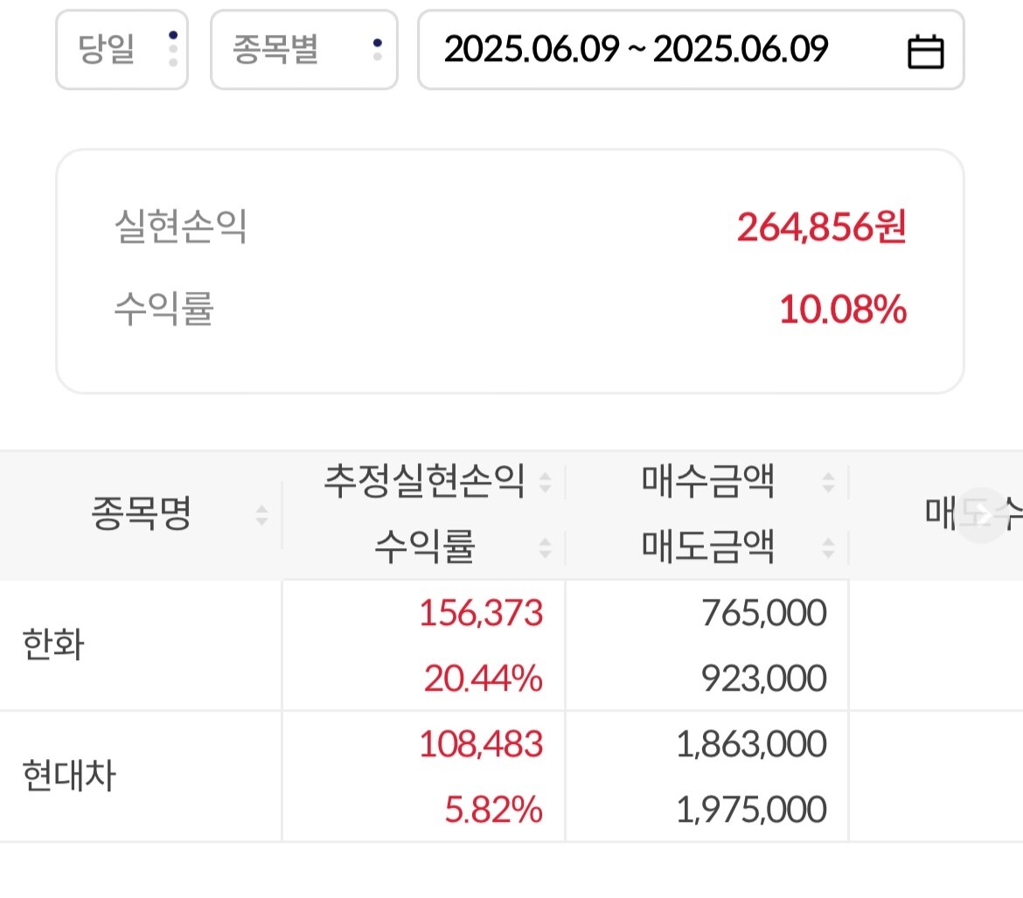Open the calendar date picker icon
This screenshot has height=898, width=1023.
point(925,52)
